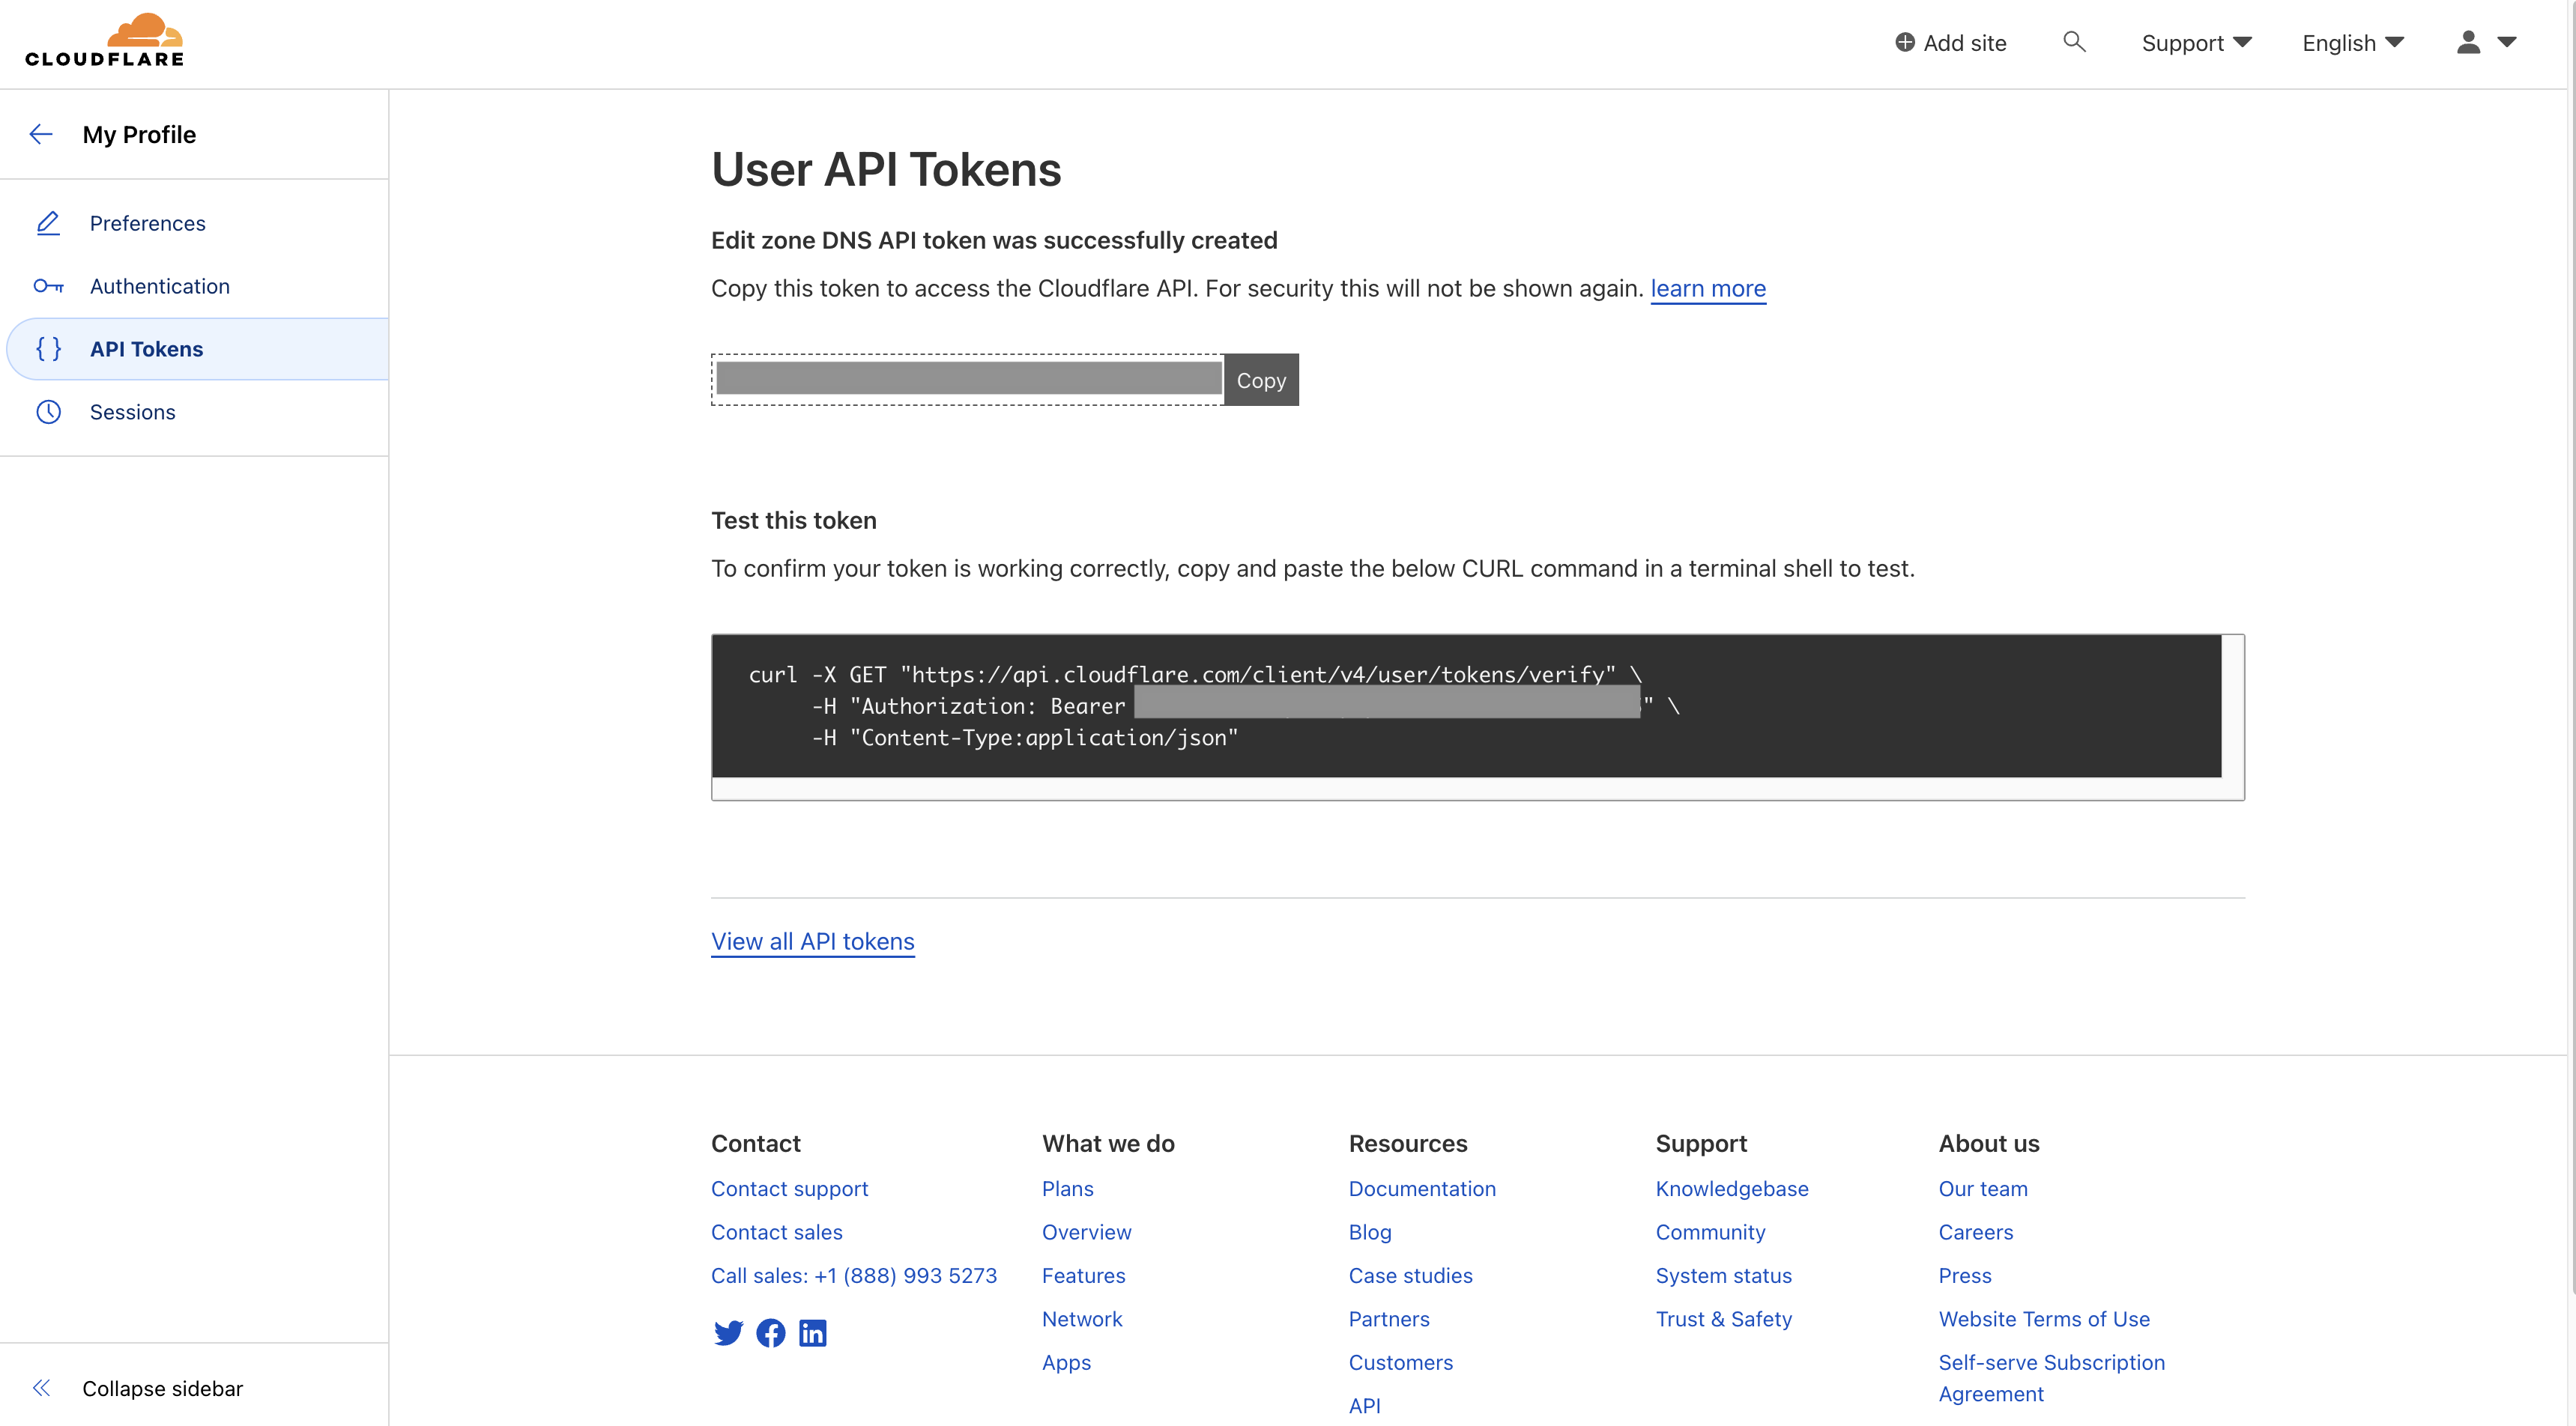The image size is (2576, 1426).
Task: Open the Our team link
Action: (x=1983, y=1189)
